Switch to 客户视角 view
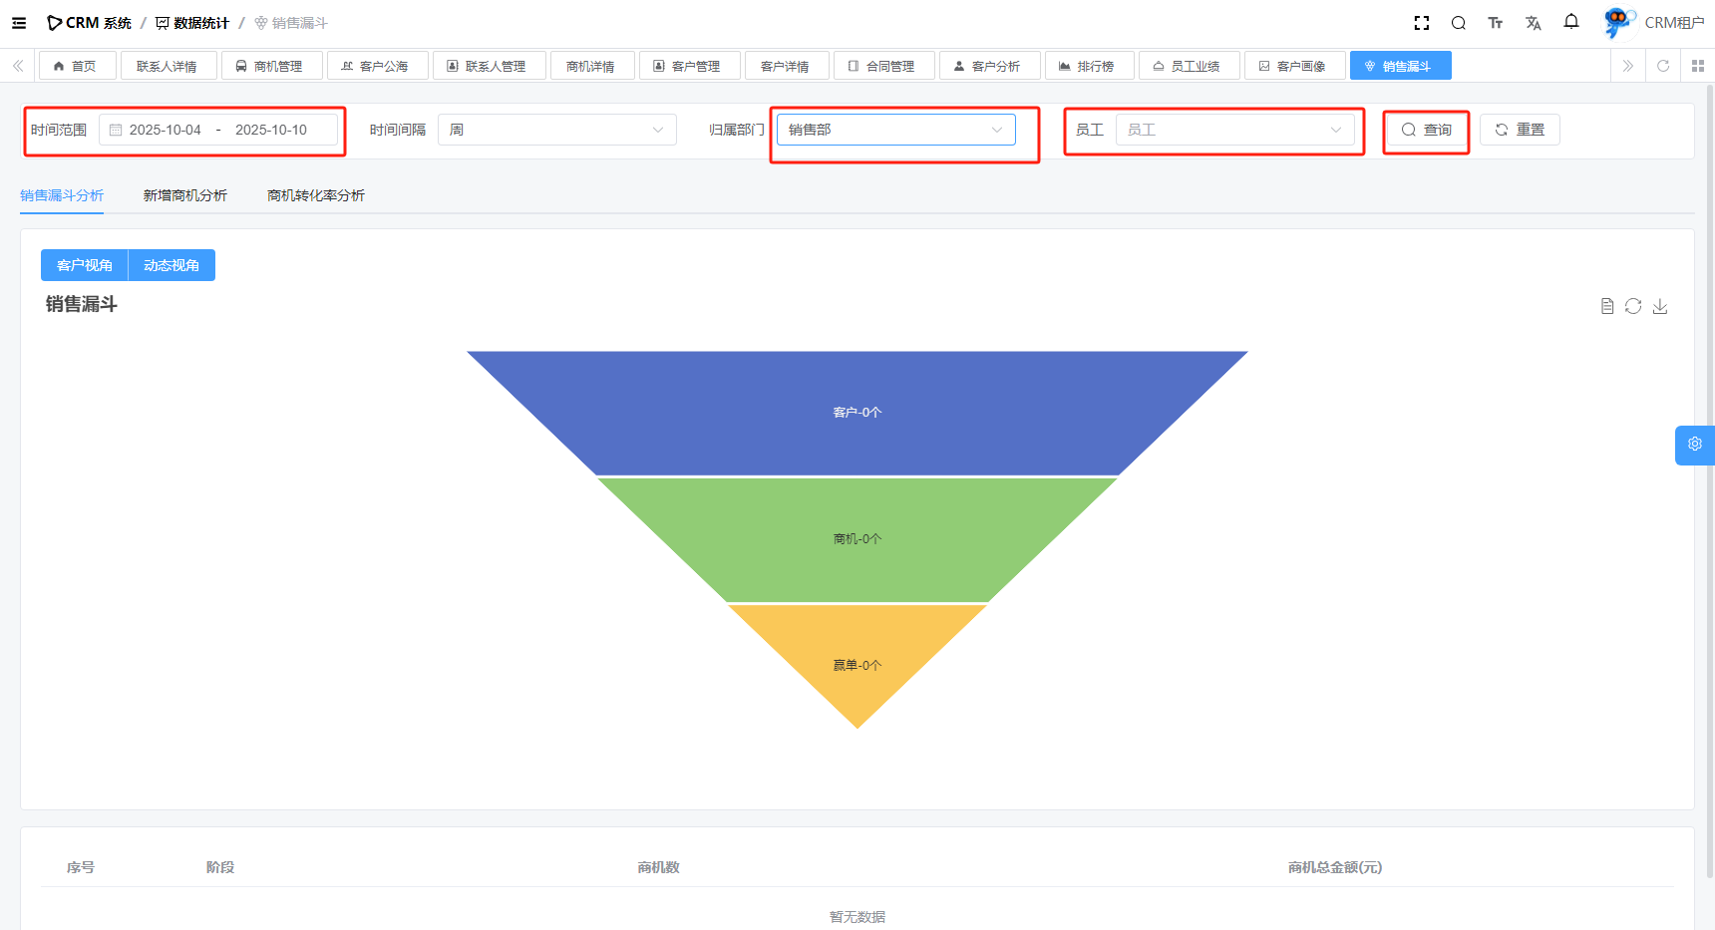 point(85,265)
